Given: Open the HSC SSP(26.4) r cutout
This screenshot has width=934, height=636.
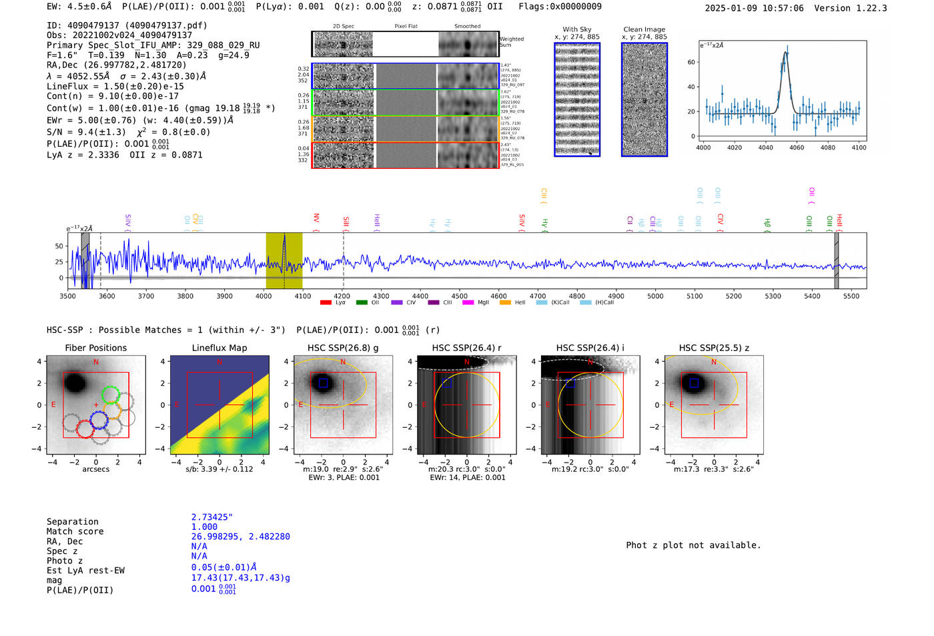Looking at the screenshot, I should point(467,405).
